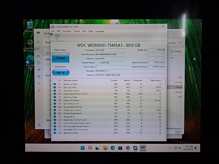Open the File menu in CrystalDiskInfo
Image resolution: width=219 pixels, height=164 pixels.
53,31
